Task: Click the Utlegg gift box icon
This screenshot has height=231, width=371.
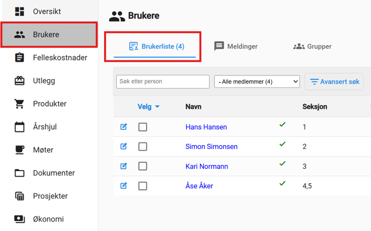Action: click(x=20, y=81)
